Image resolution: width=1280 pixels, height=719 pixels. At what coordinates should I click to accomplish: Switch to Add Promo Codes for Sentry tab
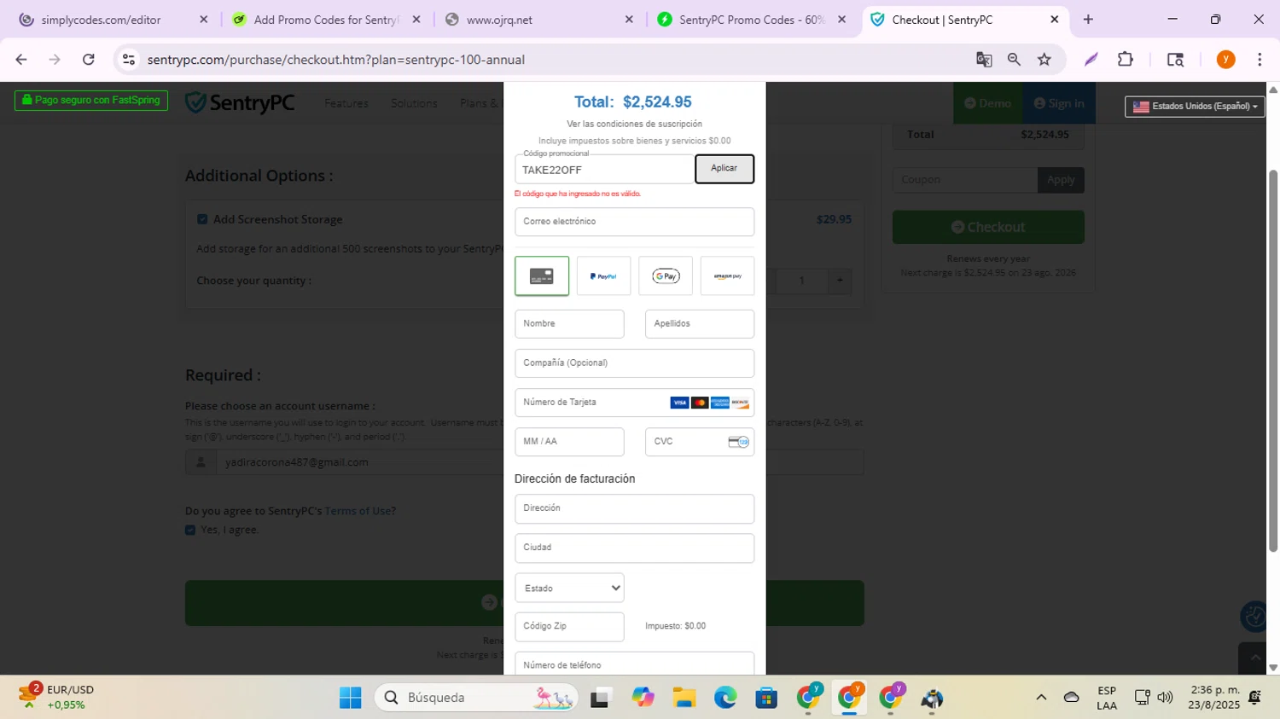326,20
